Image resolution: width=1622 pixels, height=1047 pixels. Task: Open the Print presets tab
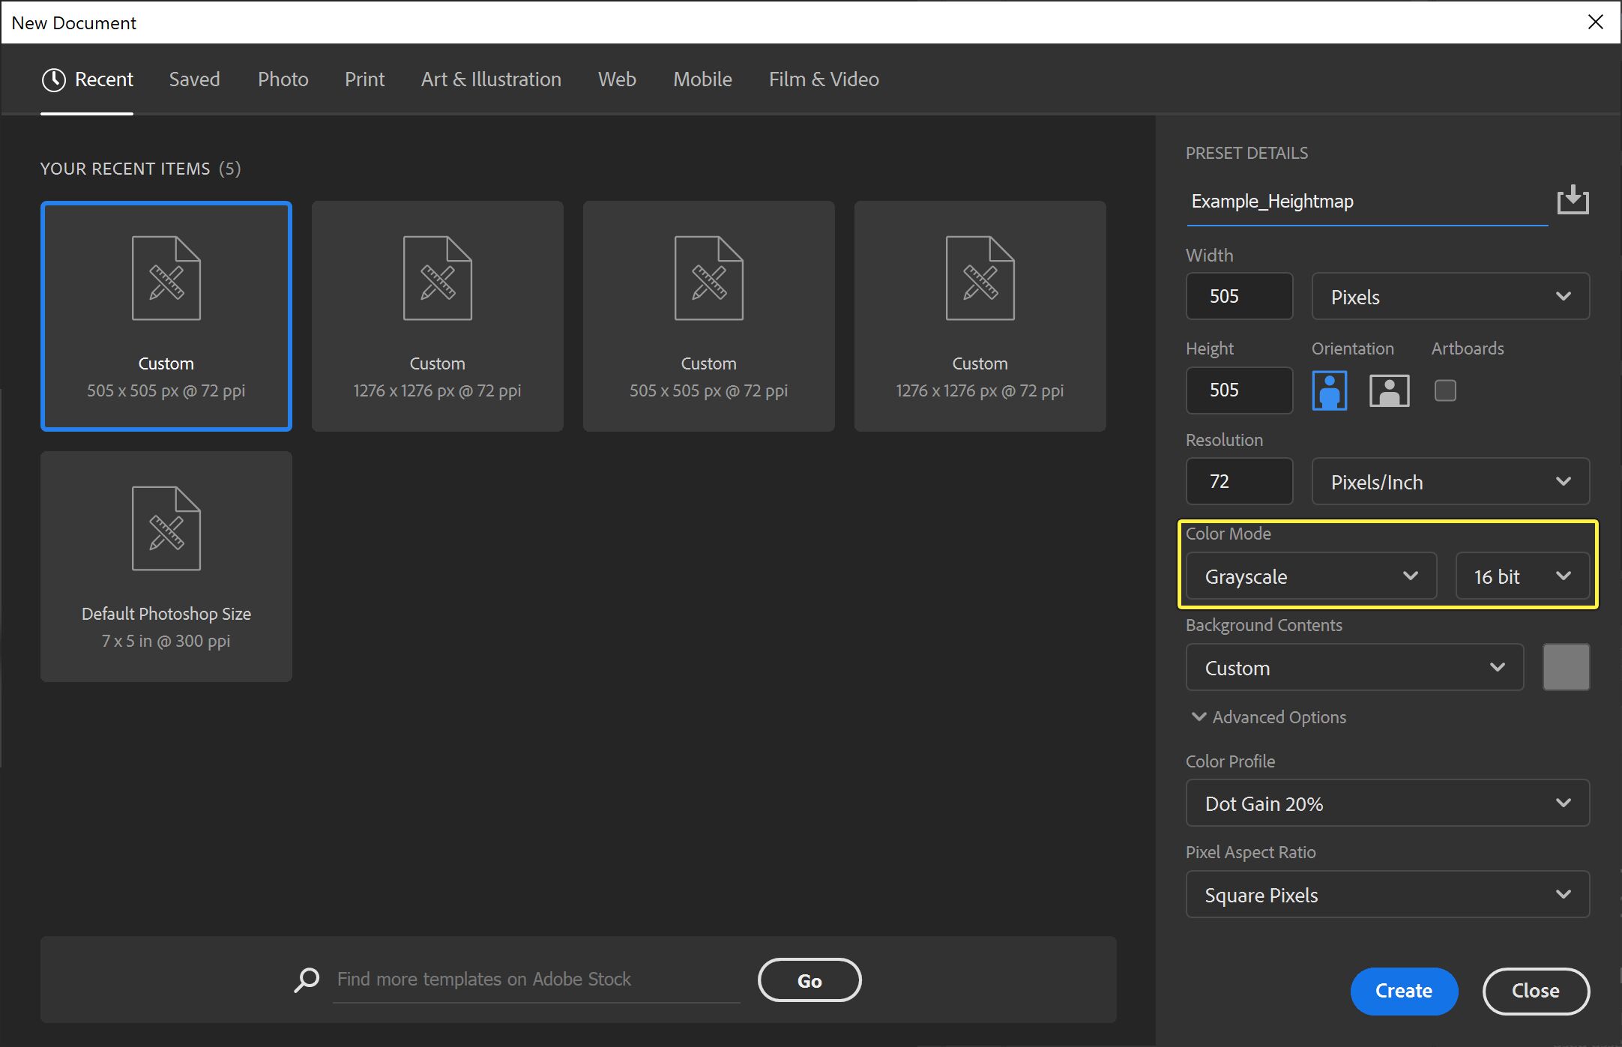364,79
